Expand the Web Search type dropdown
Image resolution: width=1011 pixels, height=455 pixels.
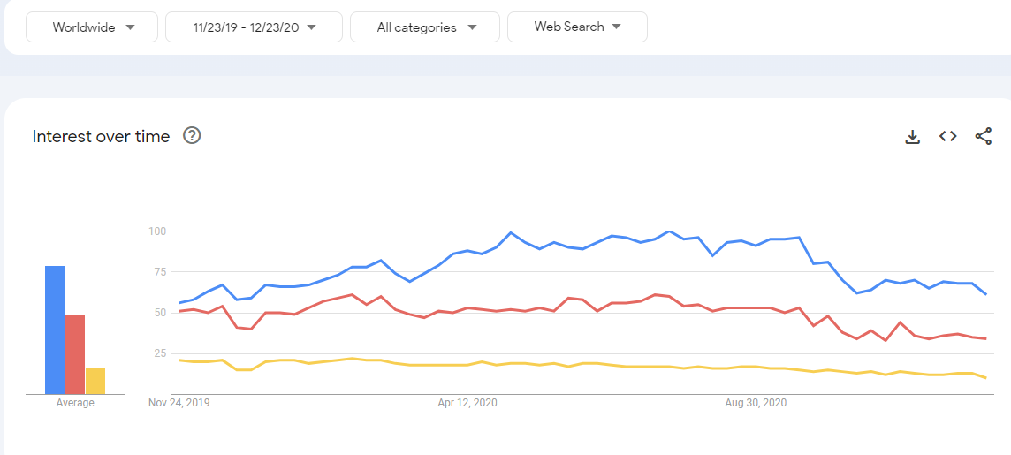(x=577, y=27)
